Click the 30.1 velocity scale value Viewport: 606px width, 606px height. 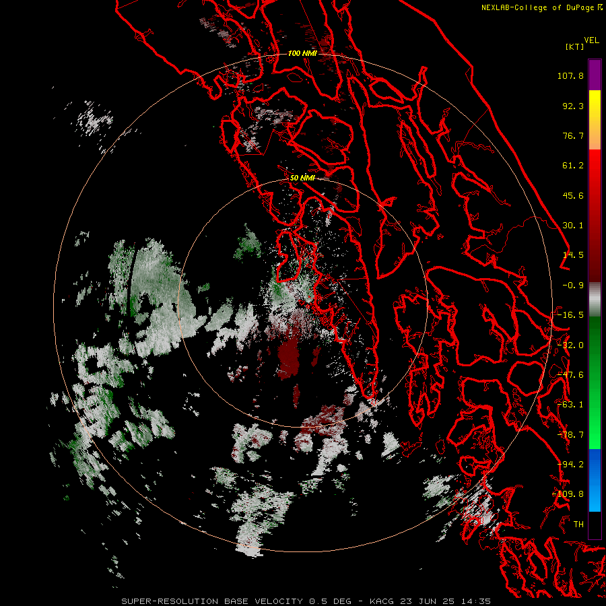tap(573, 226)
